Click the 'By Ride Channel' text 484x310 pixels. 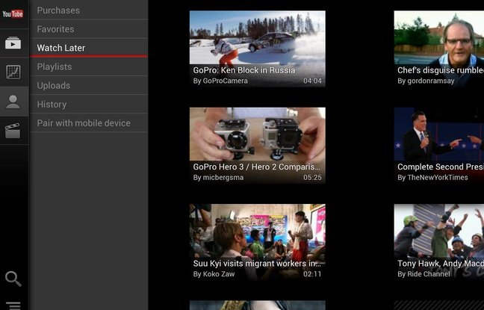pos(423,274)
